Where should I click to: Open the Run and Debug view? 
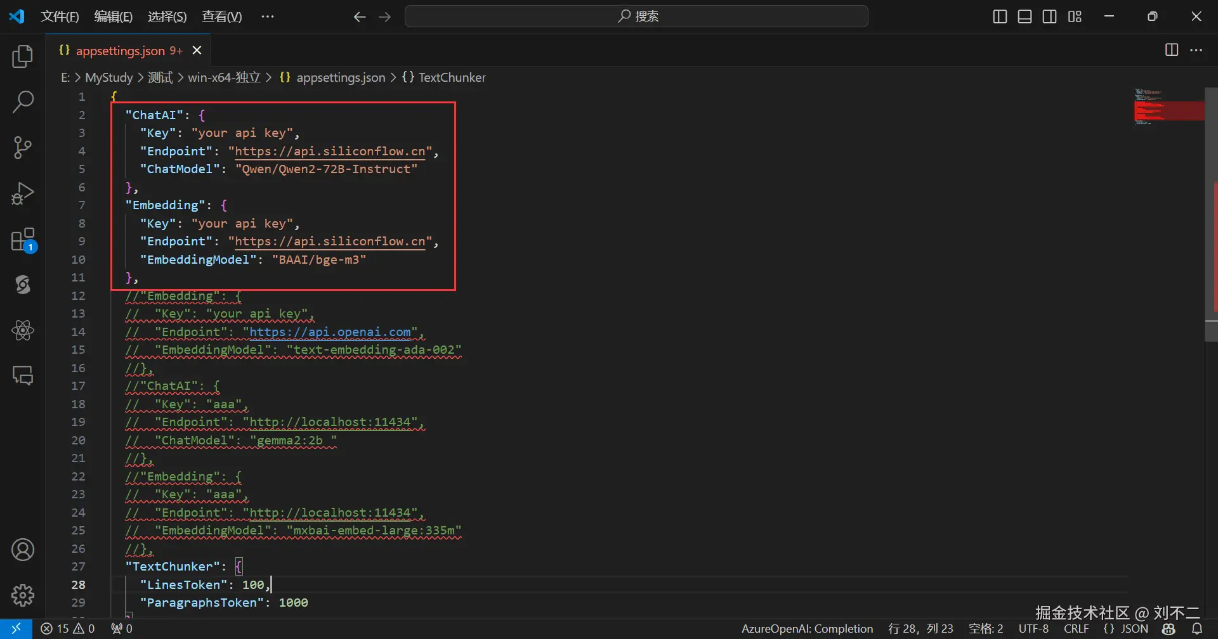(x=23, y=193)
